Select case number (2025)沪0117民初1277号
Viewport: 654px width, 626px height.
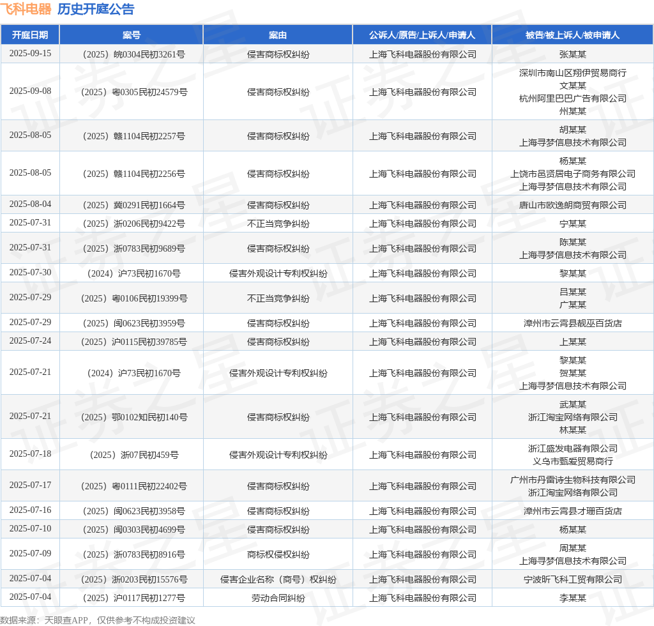(134, 598)
